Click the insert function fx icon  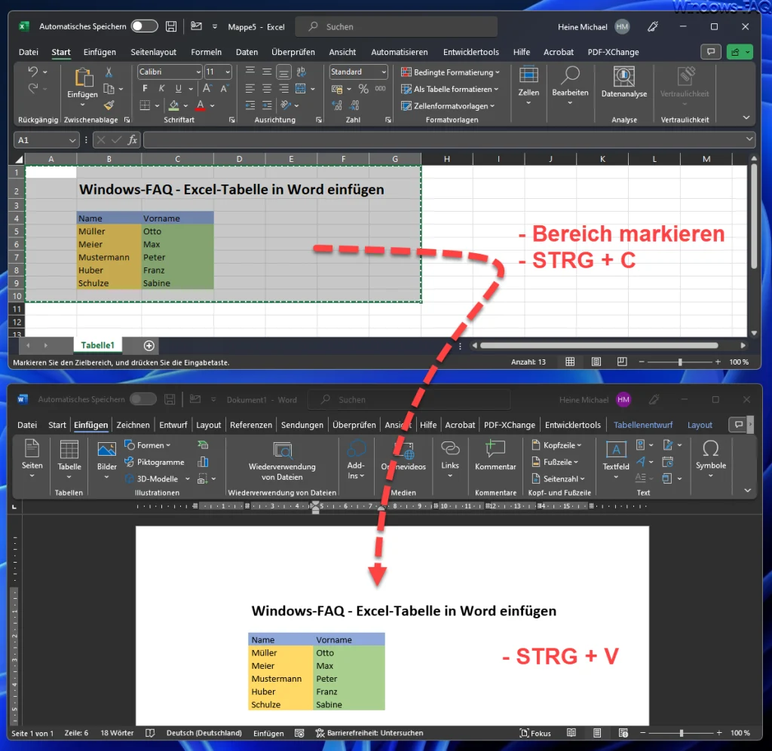click(x=133, y=140)
